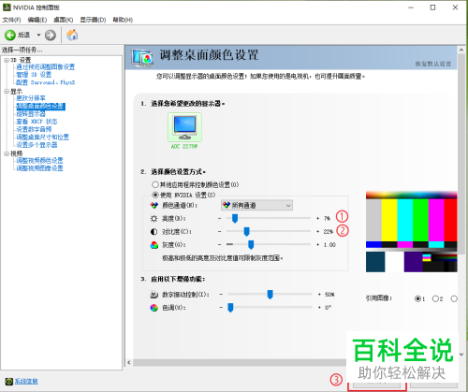Viewport: 468px width, 392px height.
Task: Click the NVIDIA logo in title bar
Action: click(7, 7)
